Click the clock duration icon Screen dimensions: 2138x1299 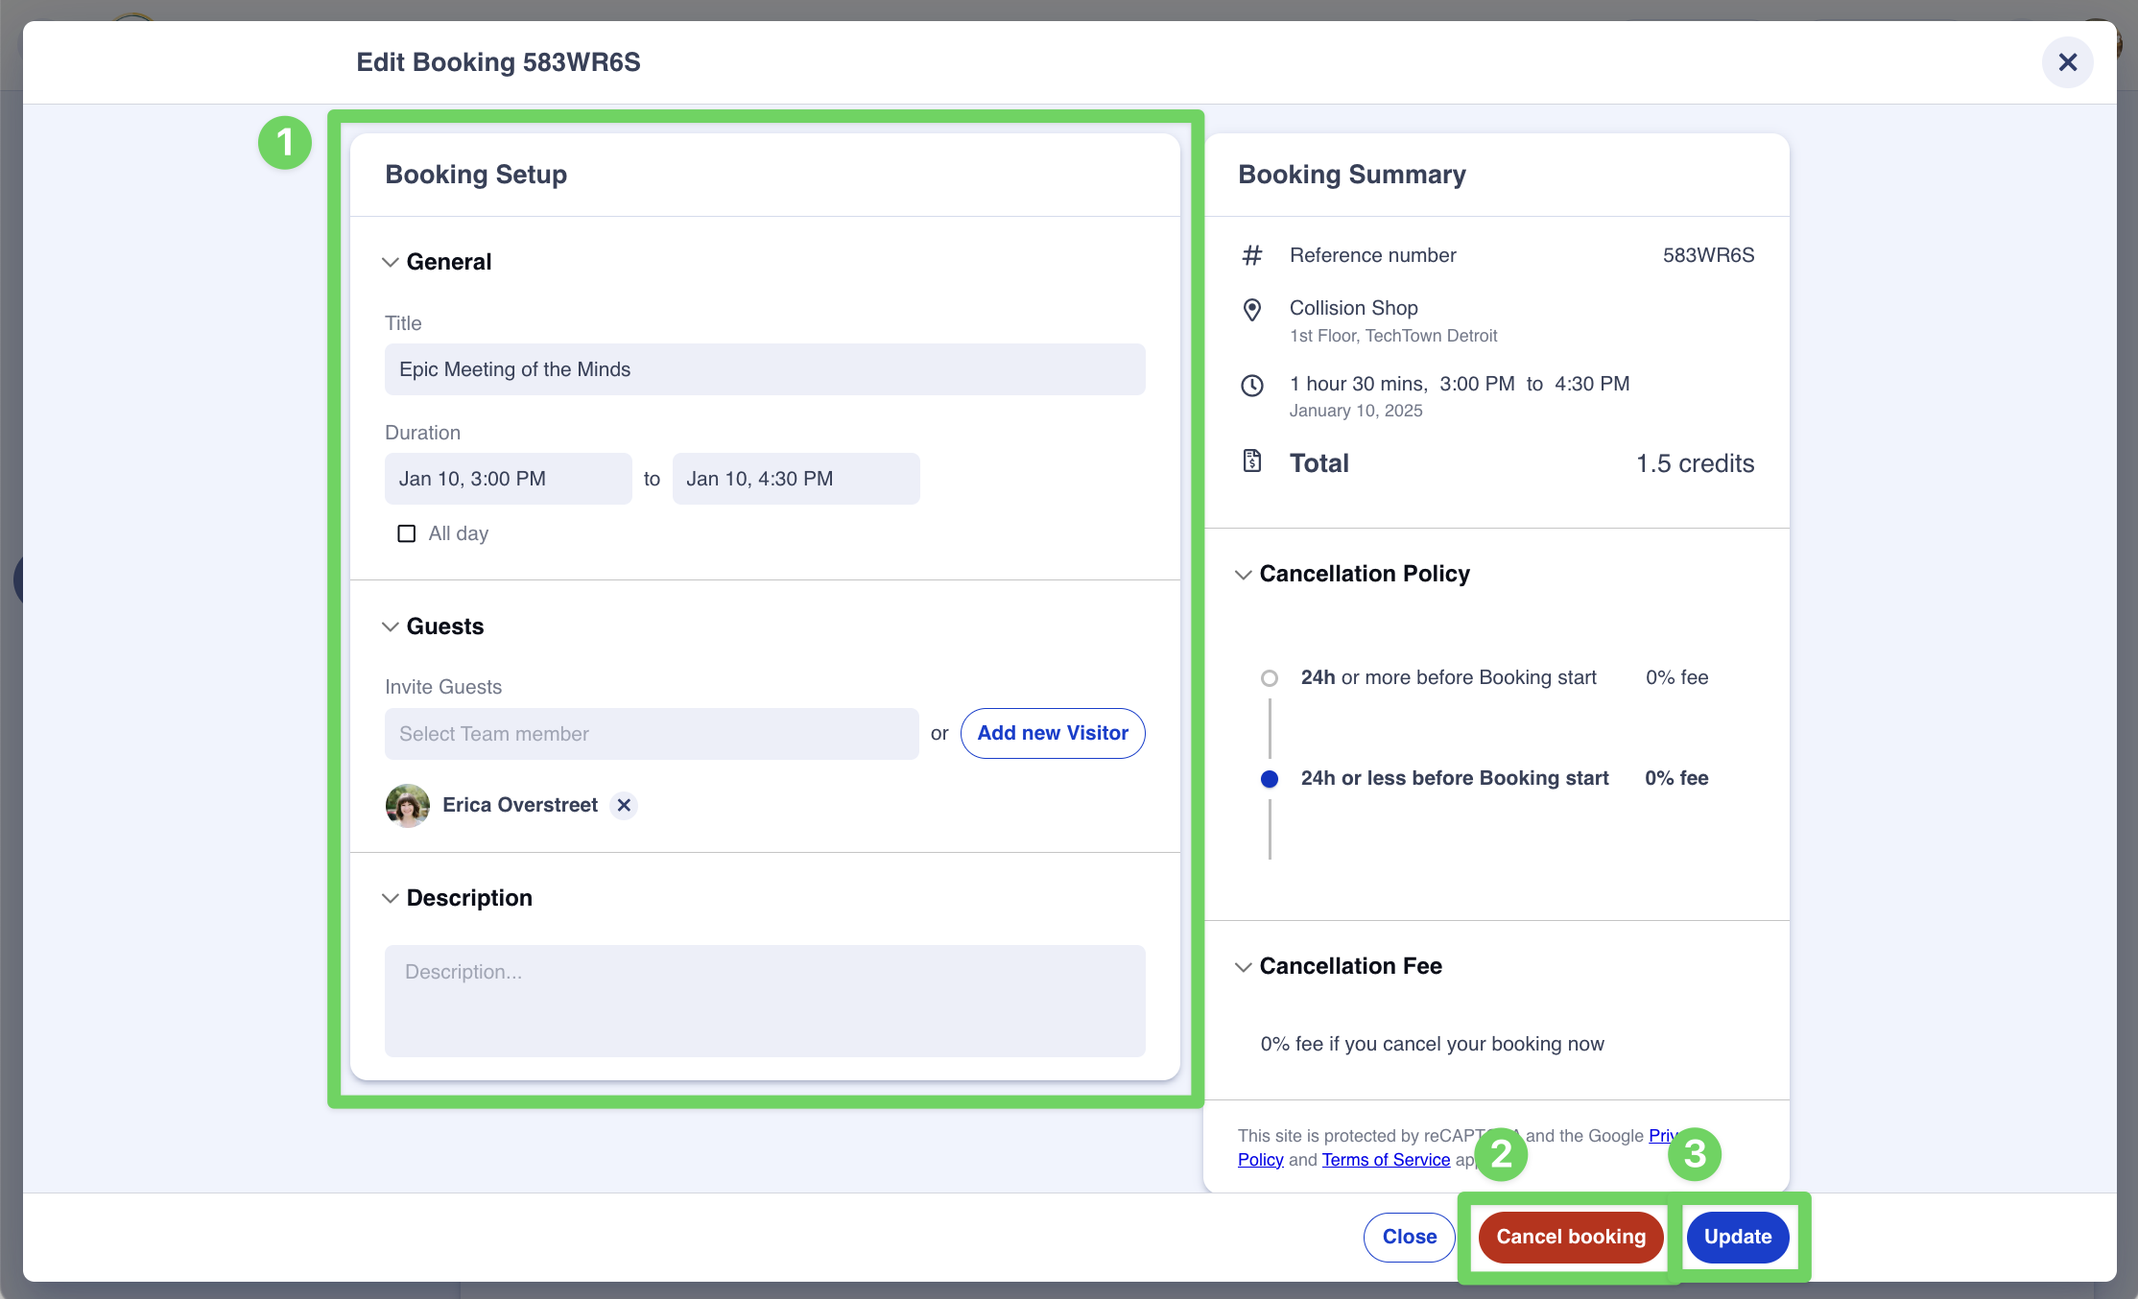[1251, 386]
